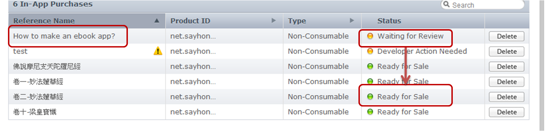Click the Product ID column sort arrow
Viewport: 545px width, 131px height.
274,21
